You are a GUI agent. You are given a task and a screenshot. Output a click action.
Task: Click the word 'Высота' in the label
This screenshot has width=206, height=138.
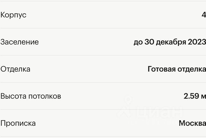click(14, 96)
